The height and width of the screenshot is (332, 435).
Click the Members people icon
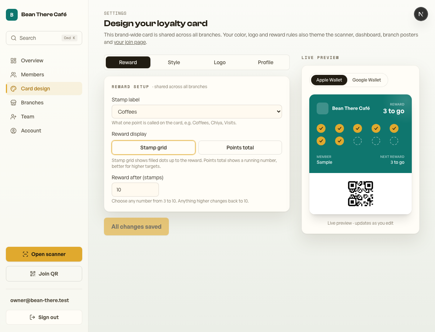point(13,75)
